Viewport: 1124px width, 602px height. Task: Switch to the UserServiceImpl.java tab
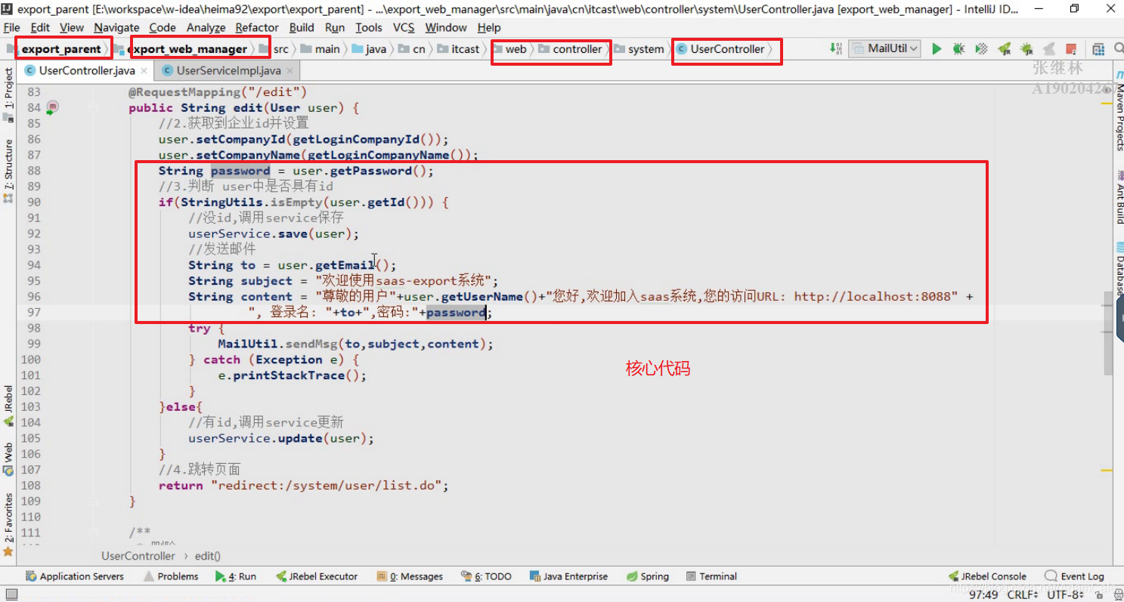(x=228, y=70)
